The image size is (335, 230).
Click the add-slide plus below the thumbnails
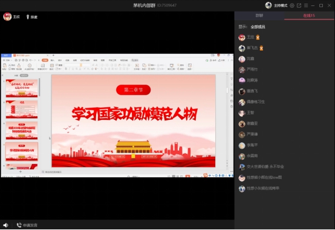click(21, 171)
